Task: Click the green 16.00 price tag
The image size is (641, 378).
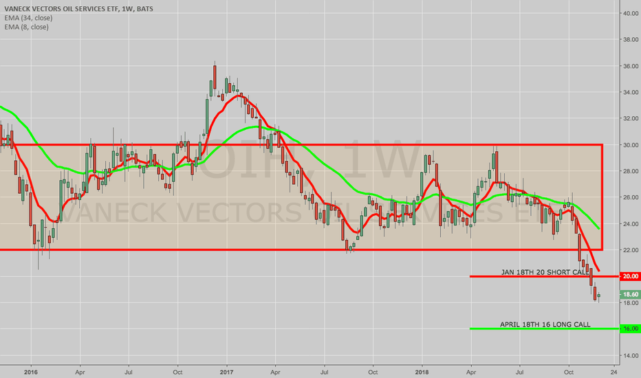Action: [630, 329]
